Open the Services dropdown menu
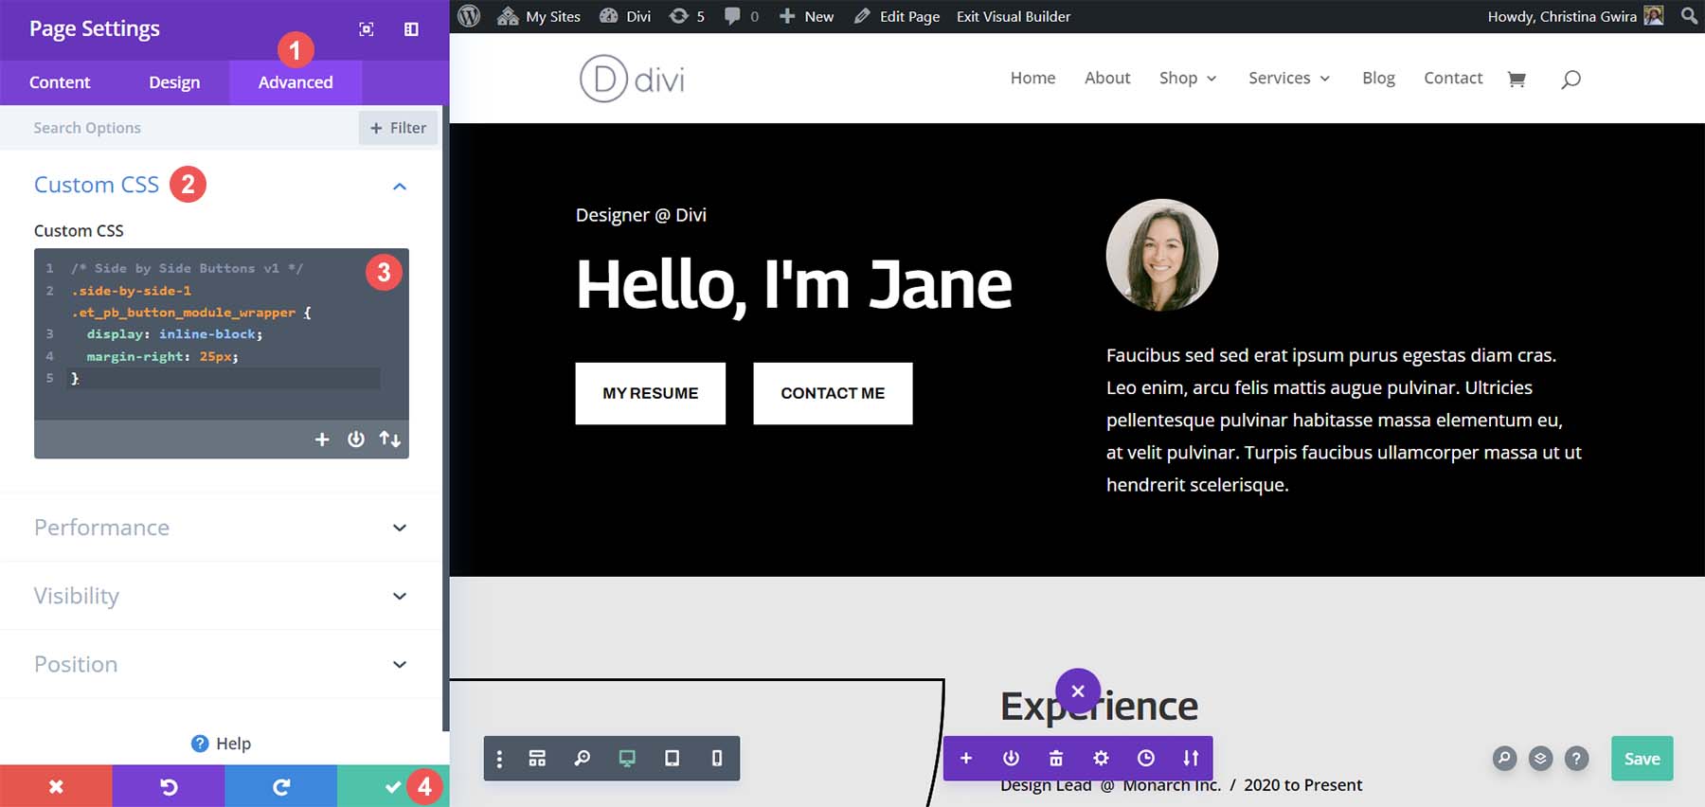The height and width of the screenshot is (807, 1705). (x=1288, y=79)
